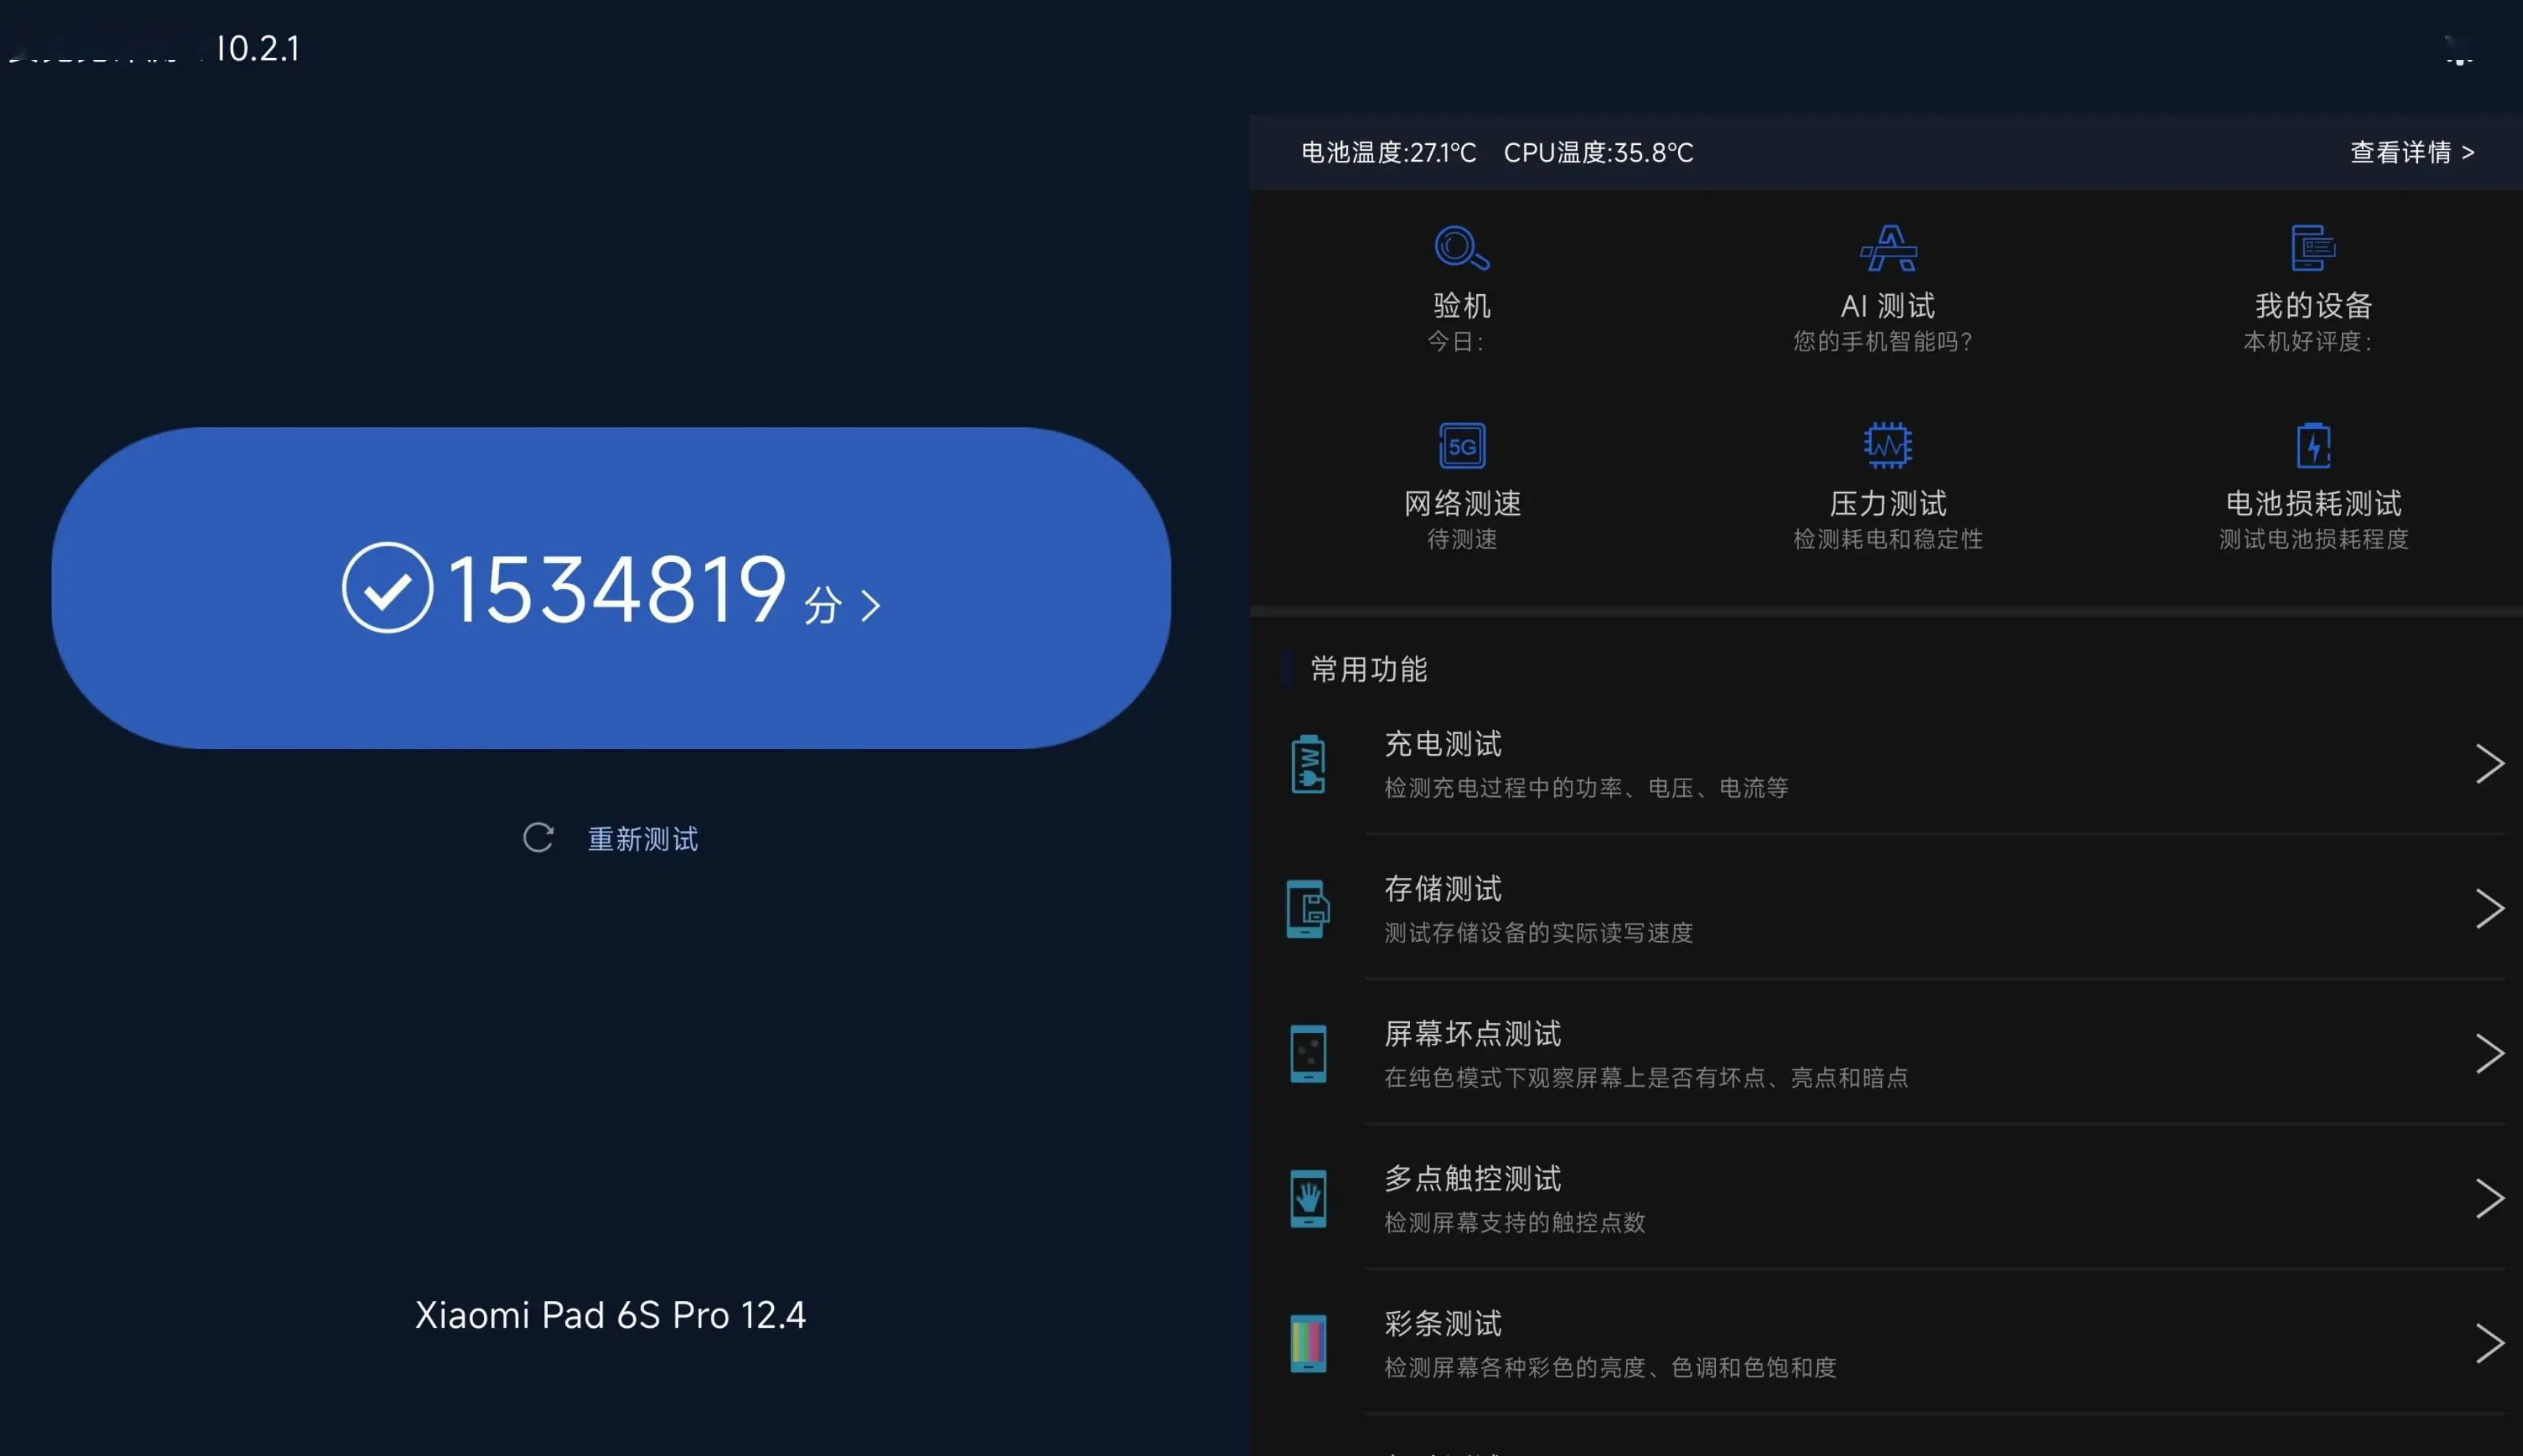Open 多点触控测试 with its right chevron
Screen dimensions: 2523x1456
(x=2489, y=1198)
